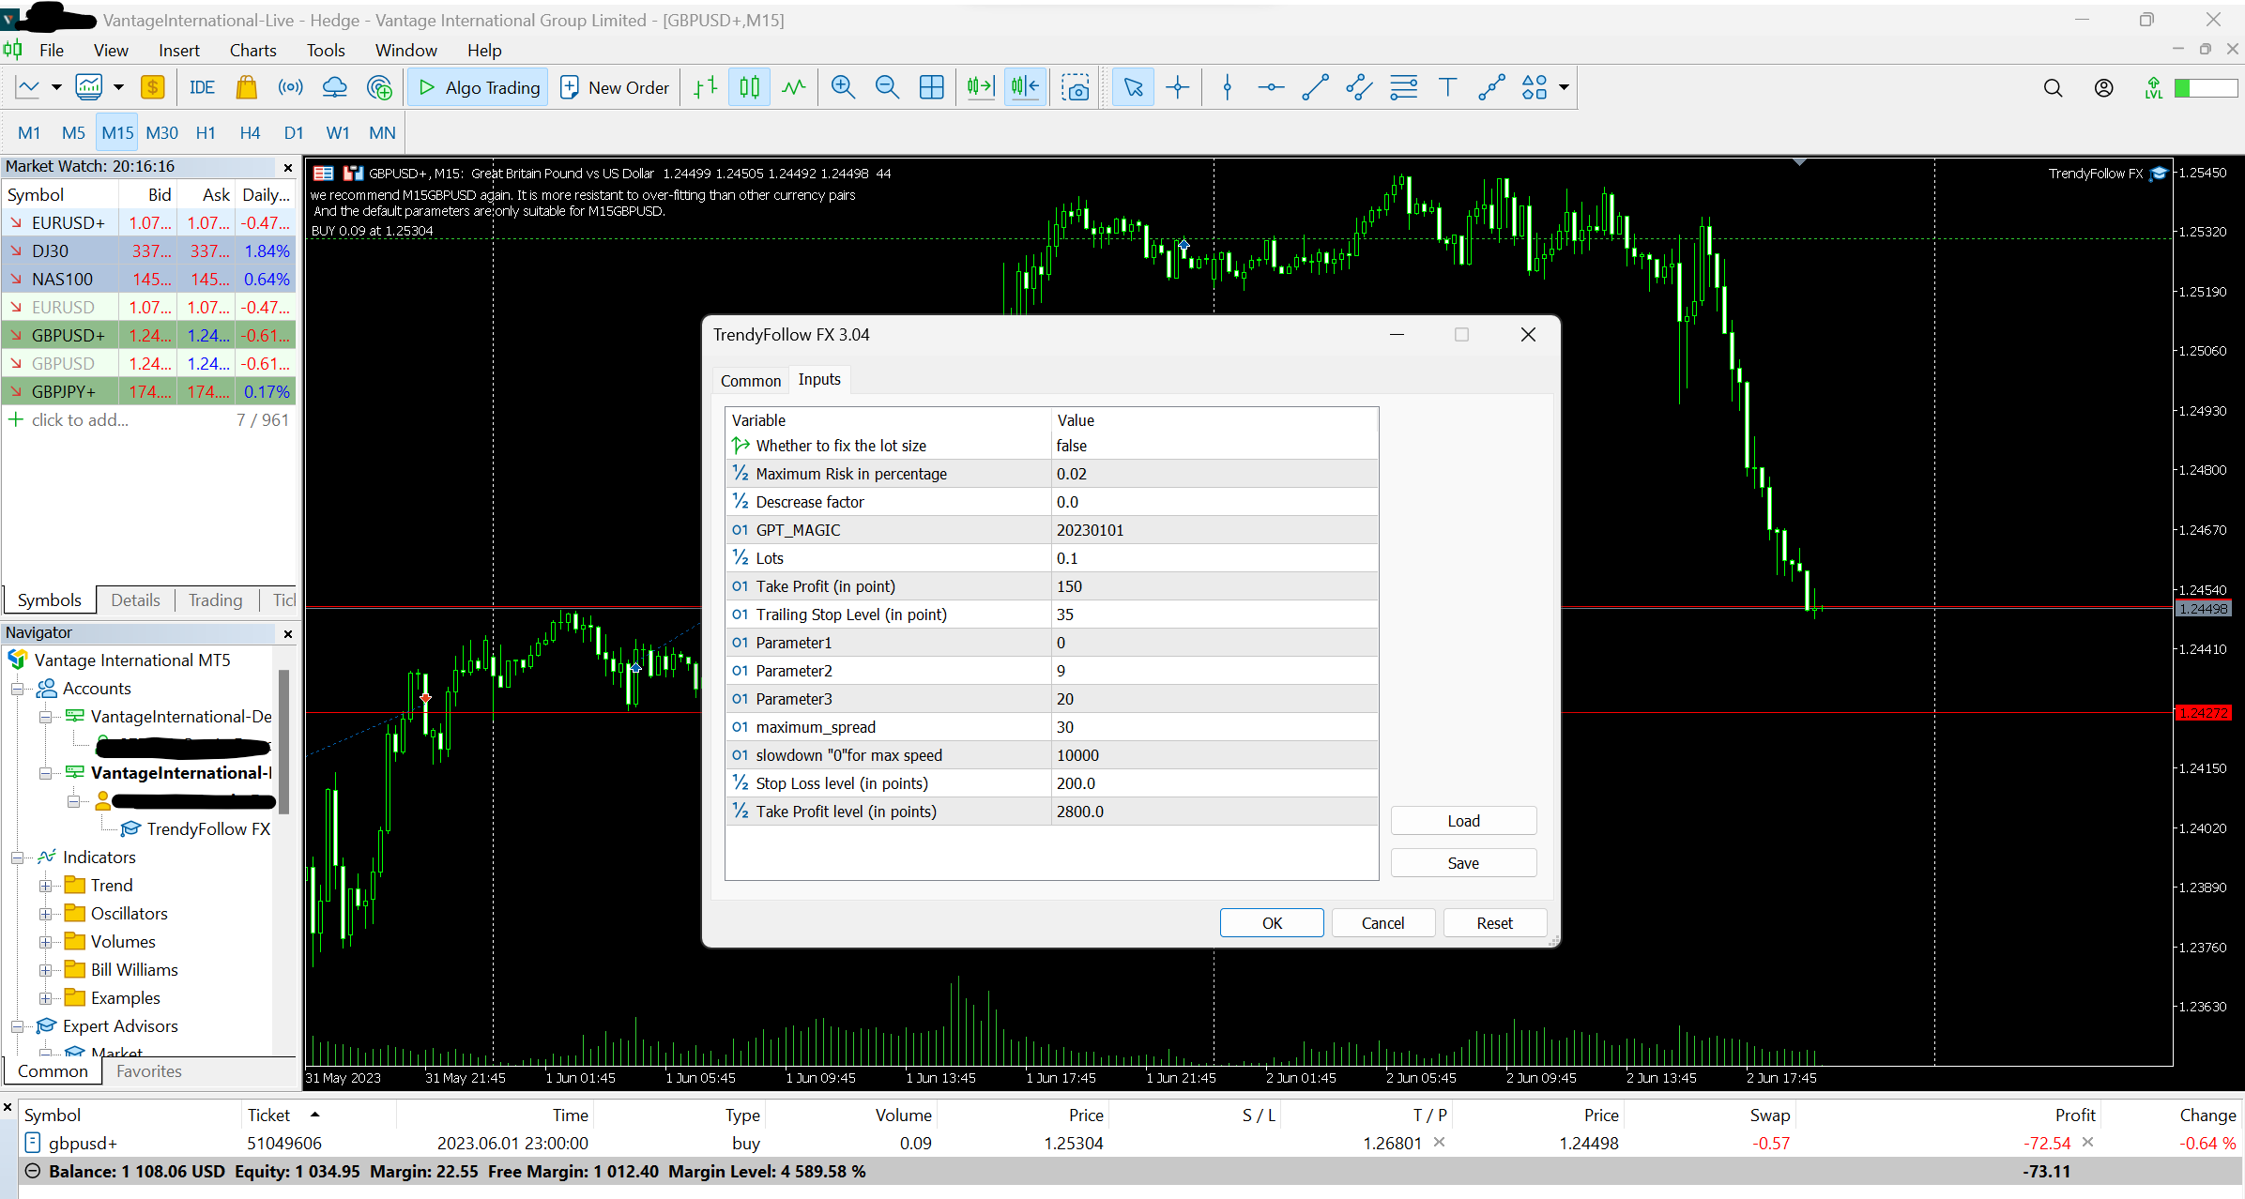2245x1199 pixels.
Task: Toggle the Algo Trading button
Action: coord(479,87)
